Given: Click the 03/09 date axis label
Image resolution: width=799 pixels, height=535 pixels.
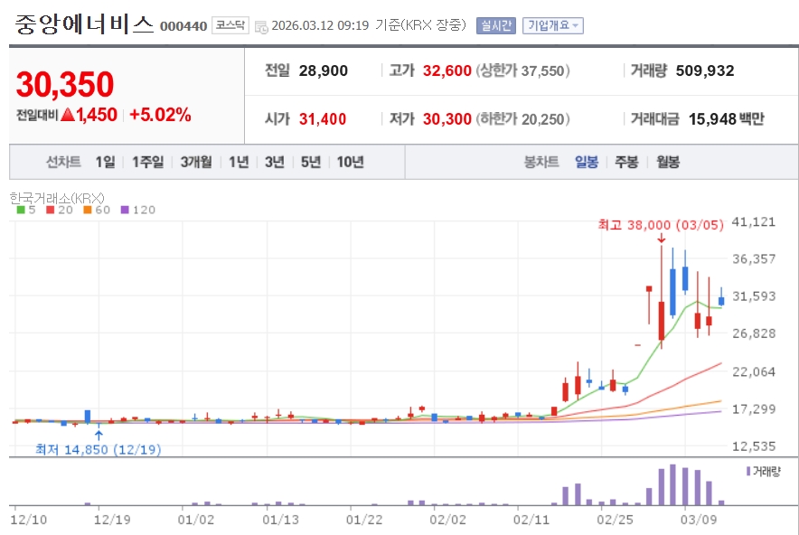Looking at the screenshot, I should pyautogui.click(x=699, y=520).
